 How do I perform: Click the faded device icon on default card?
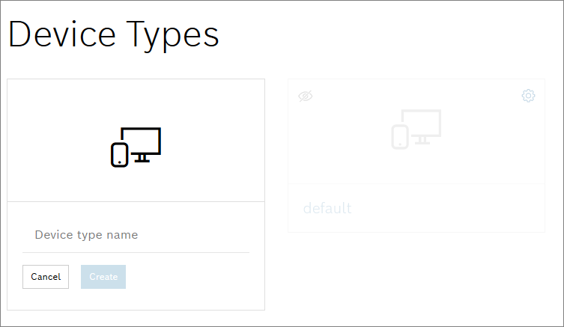tap(416, 129)
